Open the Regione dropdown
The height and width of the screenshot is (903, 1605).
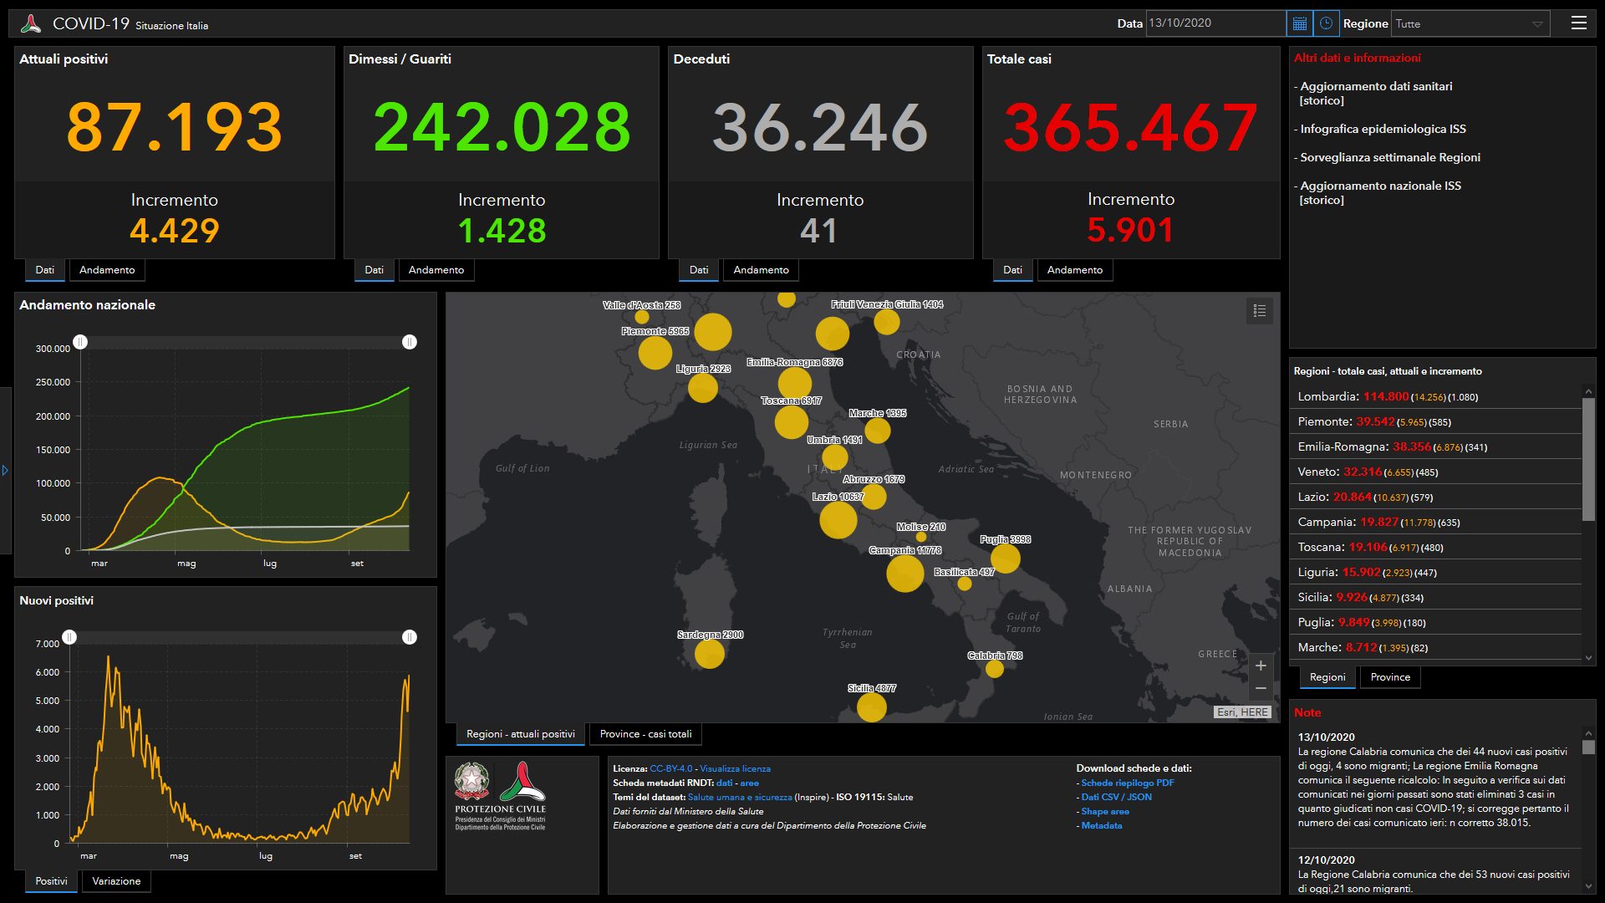(x=1470, y=23)
